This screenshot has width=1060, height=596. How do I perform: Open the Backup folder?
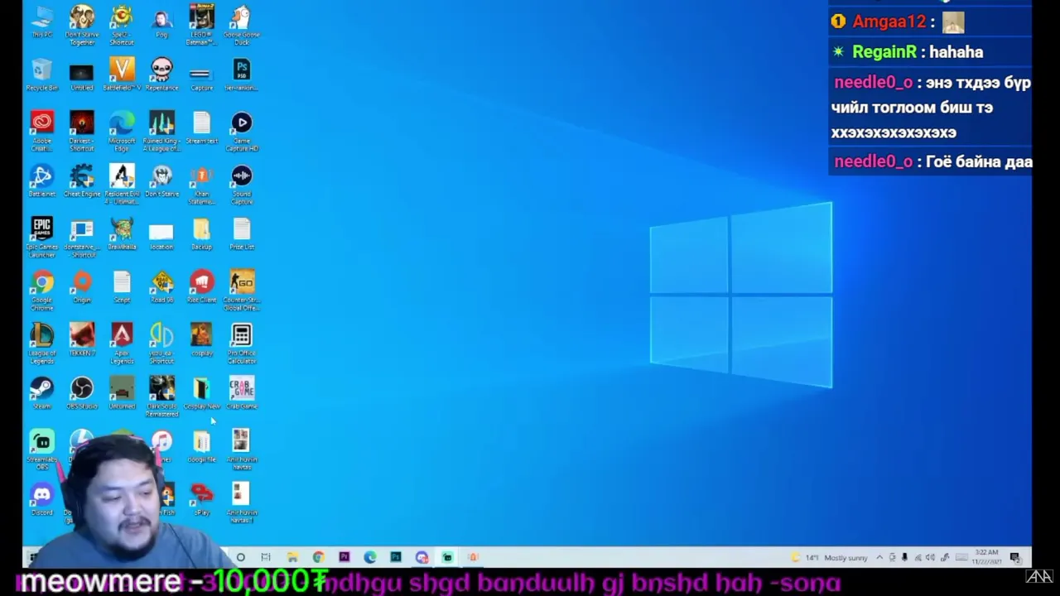pyautogui.click(x=201, y=233)
